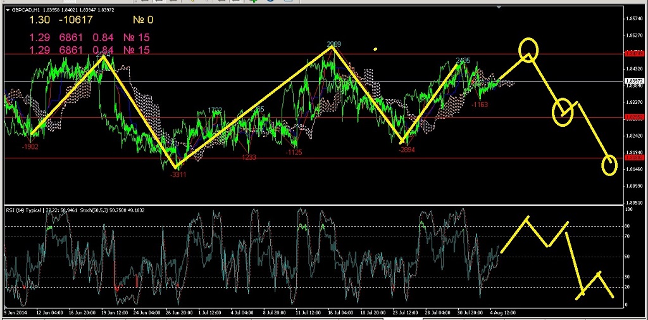The width and height of the screenshot is (648, 320).
Task: Click the 80 level on the RSI scale
Action: click(628, 226)
